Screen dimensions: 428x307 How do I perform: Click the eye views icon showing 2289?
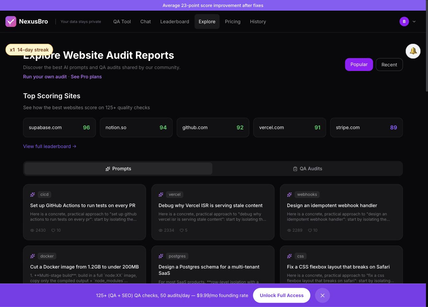tap(289, 230)
